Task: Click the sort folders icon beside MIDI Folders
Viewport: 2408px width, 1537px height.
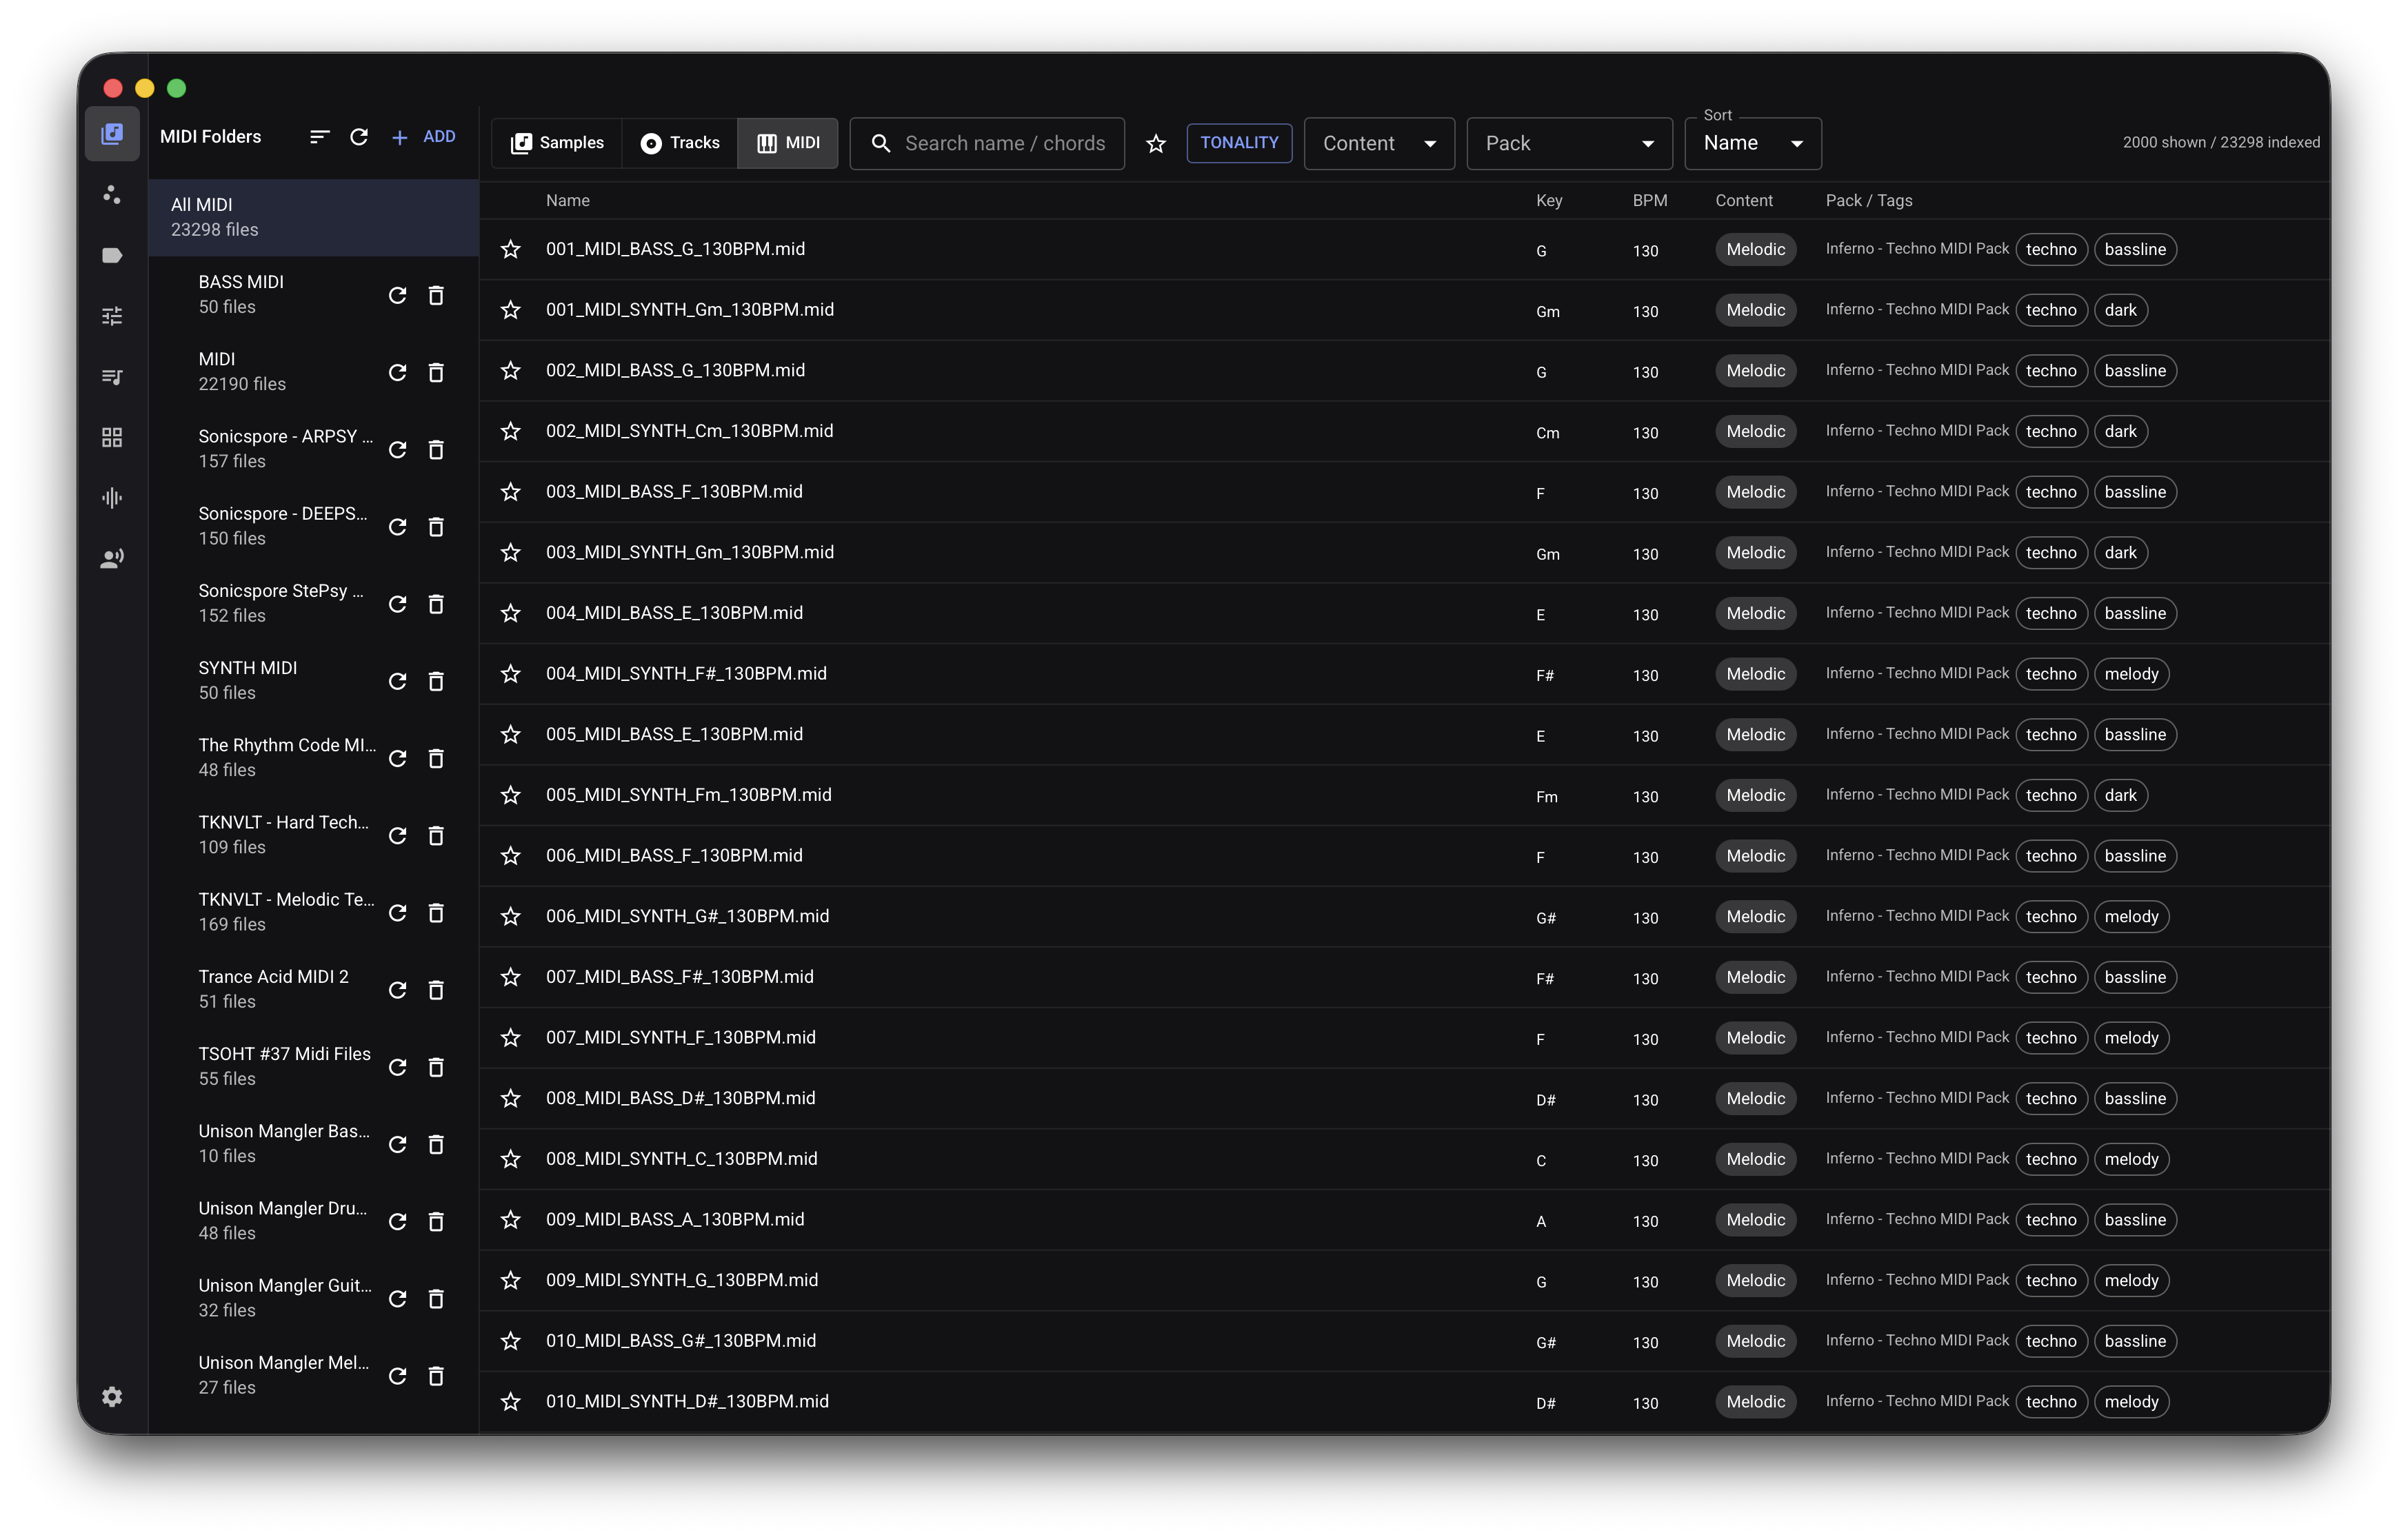Action: (319, 137)
